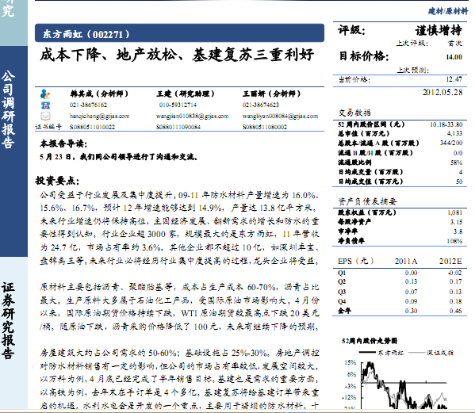Click the target price value 14.00
Image resolution: width=475 pixels, height=413 pixels.
[x=454, y=57]
